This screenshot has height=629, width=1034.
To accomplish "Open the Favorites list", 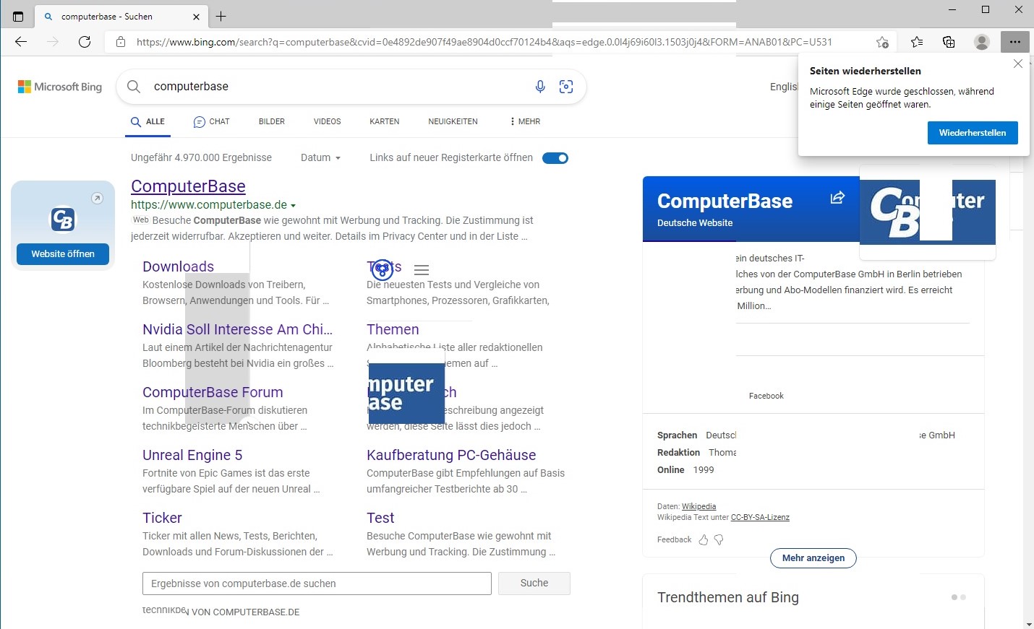I will pyautogui.click(x=917, y=42).
